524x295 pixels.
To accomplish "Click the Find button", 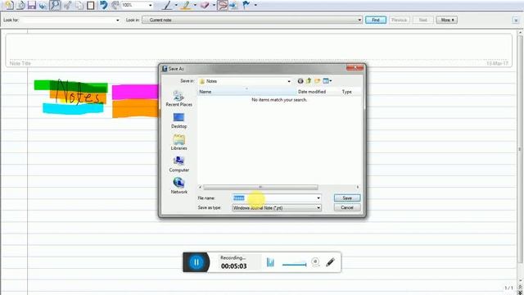I will (x=376, y=20).
